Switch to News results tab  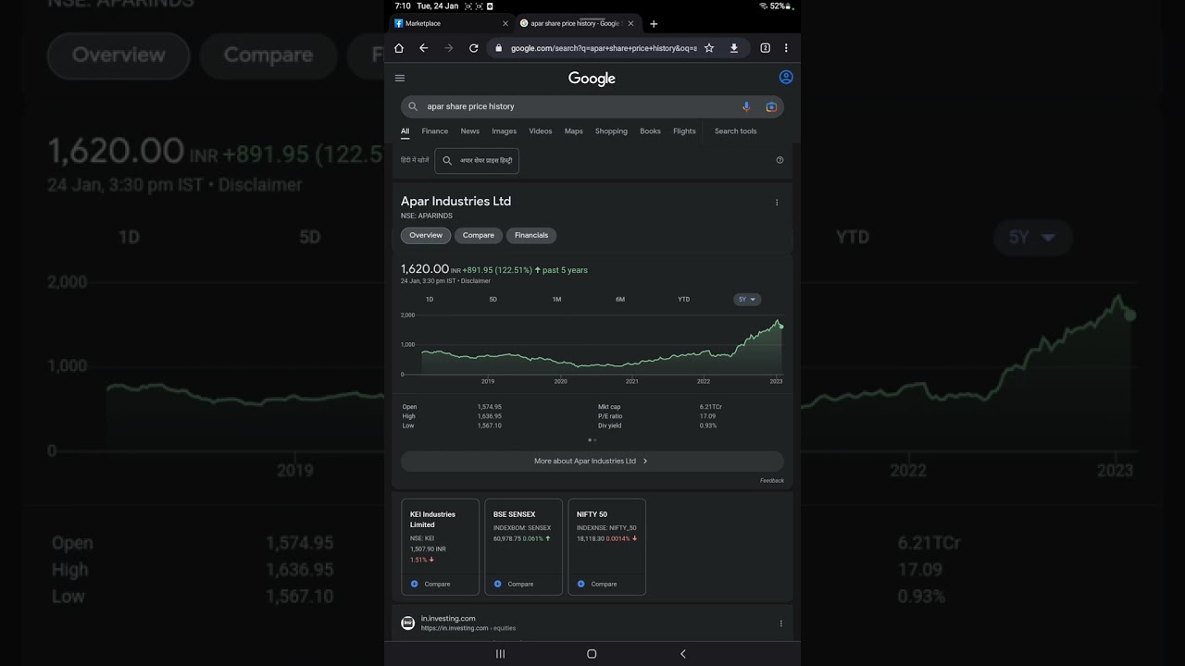[x=470, y=131]
